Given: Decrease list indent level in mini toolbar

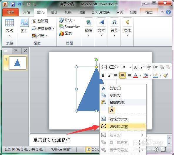Looking at the screenshot, I should coord(149,67).
